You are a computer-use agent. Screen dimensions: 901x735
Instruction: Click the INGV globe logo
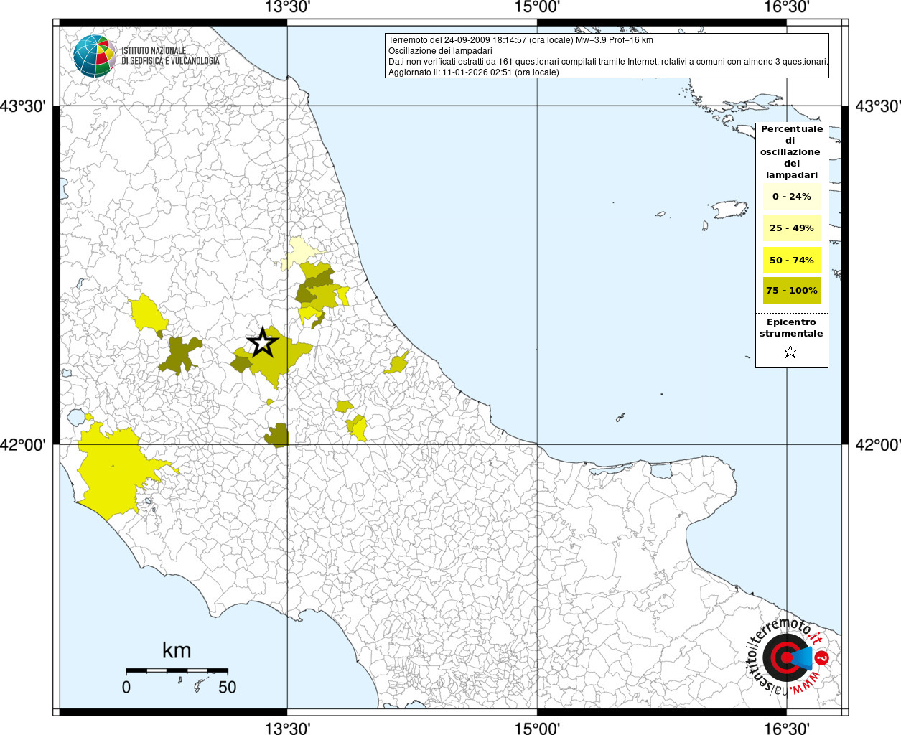pos(94,56)
